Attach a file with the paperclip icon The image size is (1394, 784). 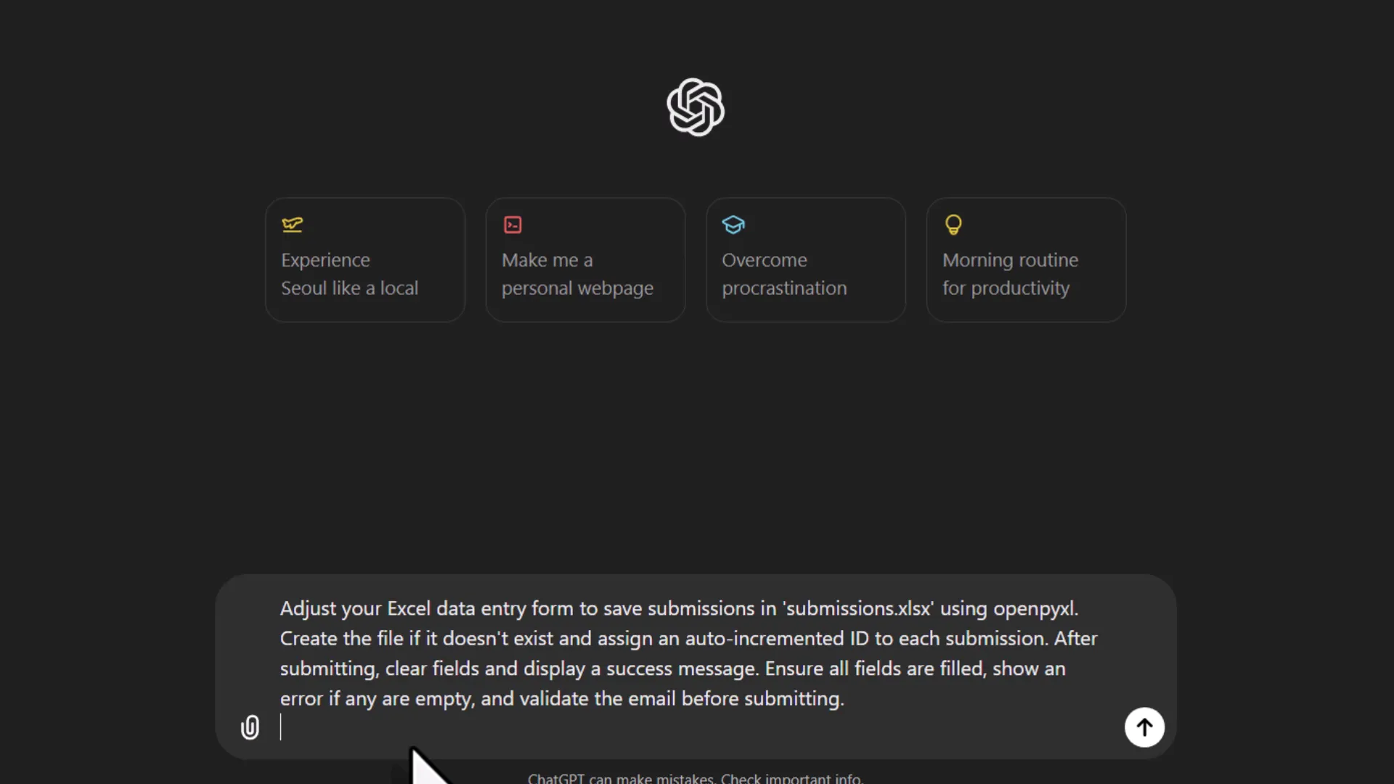[250, 727]
